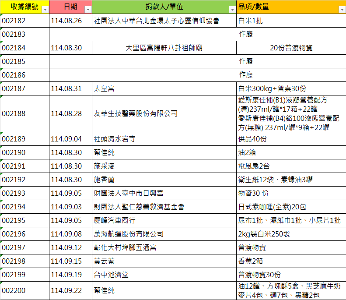
Task: Click the date cell 114.09.22
Action: [x=70, y=290]
